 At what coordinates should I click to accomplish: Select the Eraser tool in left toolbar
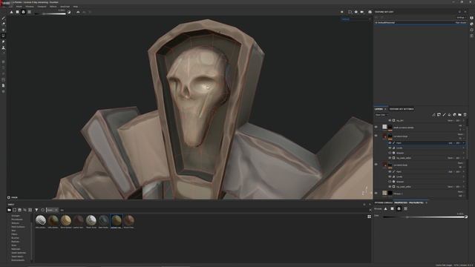pyautogui.click(x=3, y=24)
